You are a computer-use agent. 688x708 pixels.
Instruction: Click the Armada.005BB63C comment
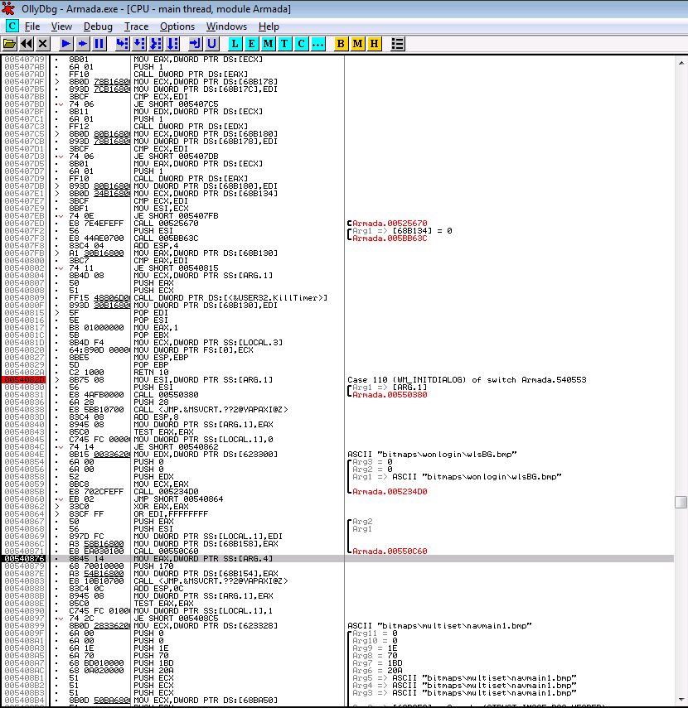(390, 238)
